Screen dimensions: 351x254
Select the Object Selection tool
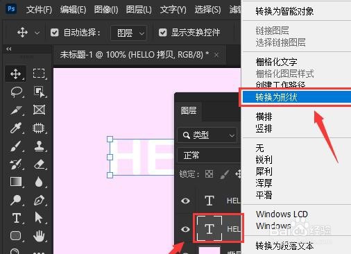point(40,92)
